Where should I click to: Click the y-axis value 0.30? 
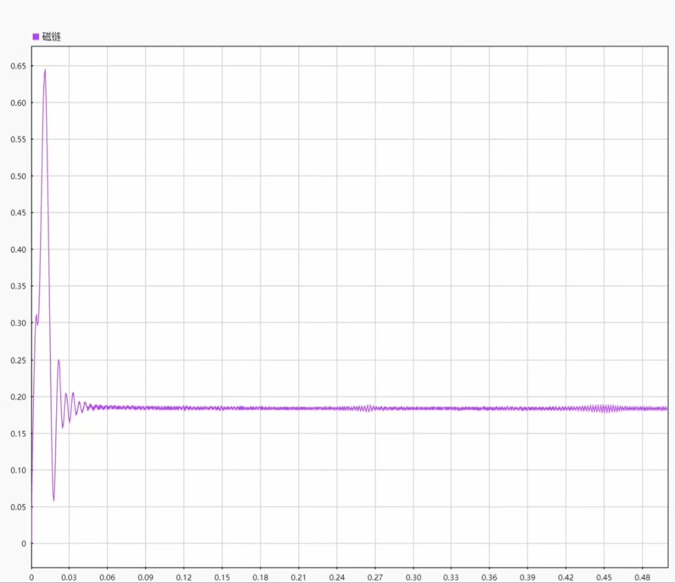(18, 323)
